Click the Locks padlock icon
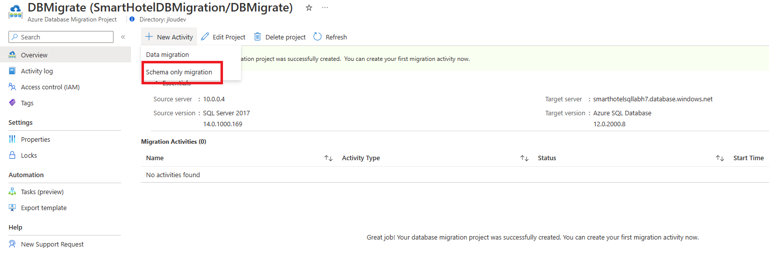The width and height of the screenshot is (769, 260). [12, 155]
